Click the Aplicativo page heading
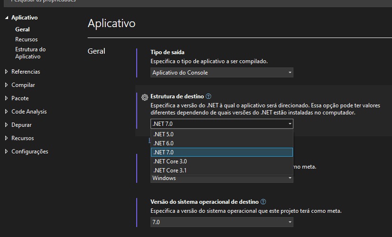392x237 pixels. point(111,23)
